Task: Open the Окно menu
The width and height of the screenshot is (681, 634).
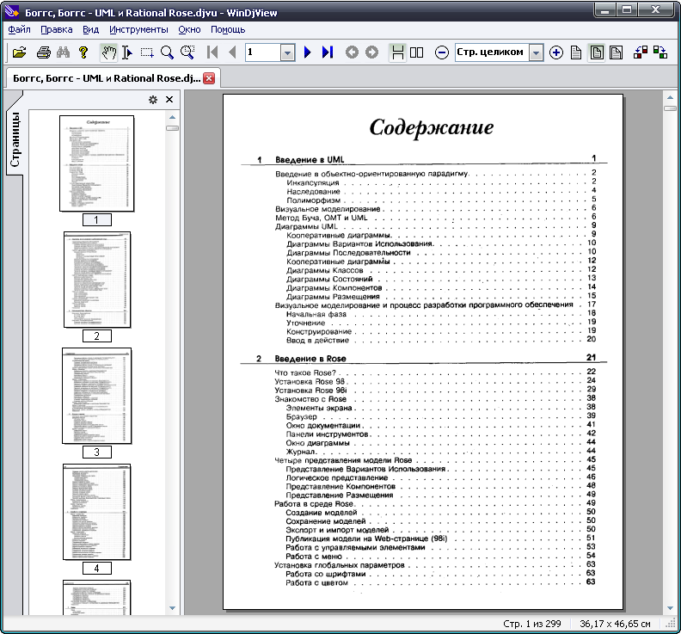Action: [189, 29]
